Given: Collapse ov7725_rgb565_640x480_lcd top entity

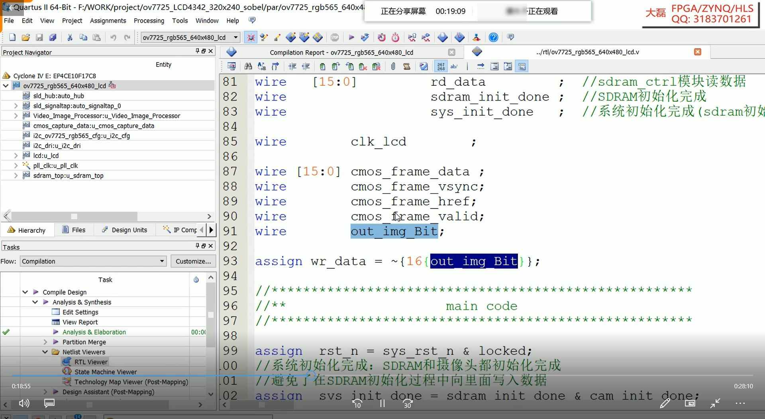Looking at the screenshot, I should pos(6,86).
